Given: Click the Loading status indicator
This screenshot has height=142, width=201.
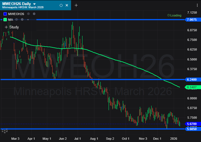Looking at the screenshot, I should point(174,15).
